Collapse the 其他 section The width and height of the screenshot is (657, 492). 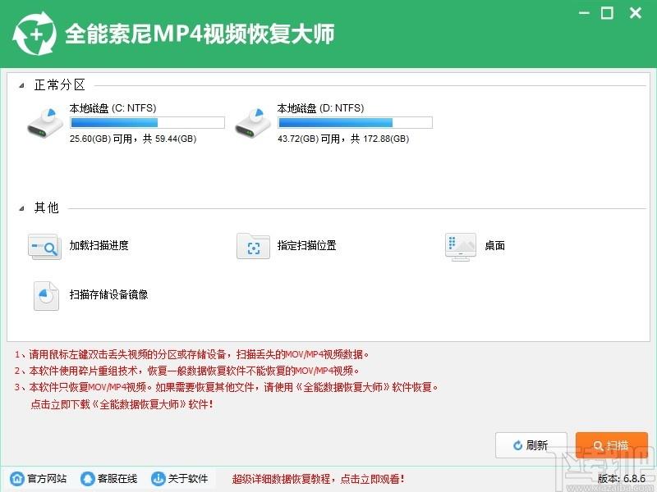[x=21, y=208]
